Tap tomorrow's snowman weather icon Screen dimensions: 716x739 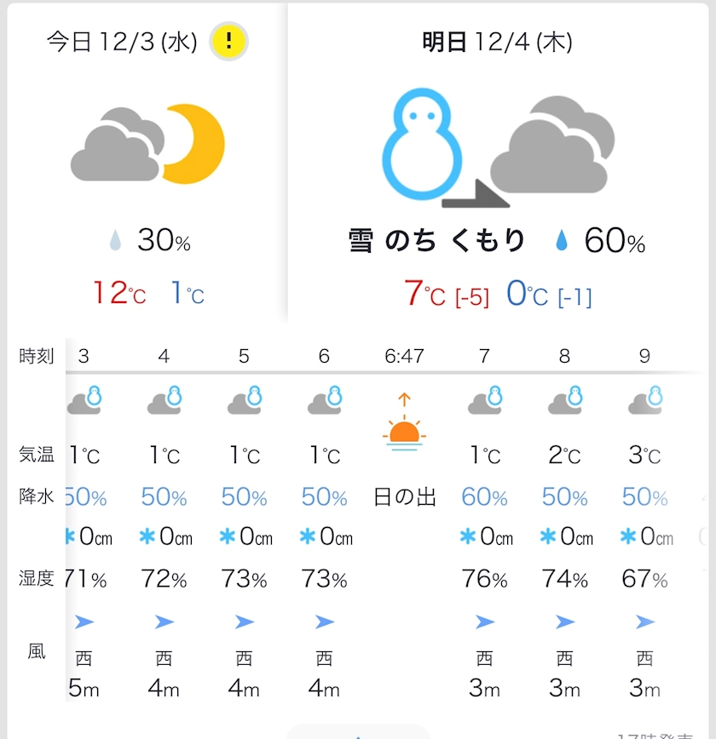coord(421,145)
